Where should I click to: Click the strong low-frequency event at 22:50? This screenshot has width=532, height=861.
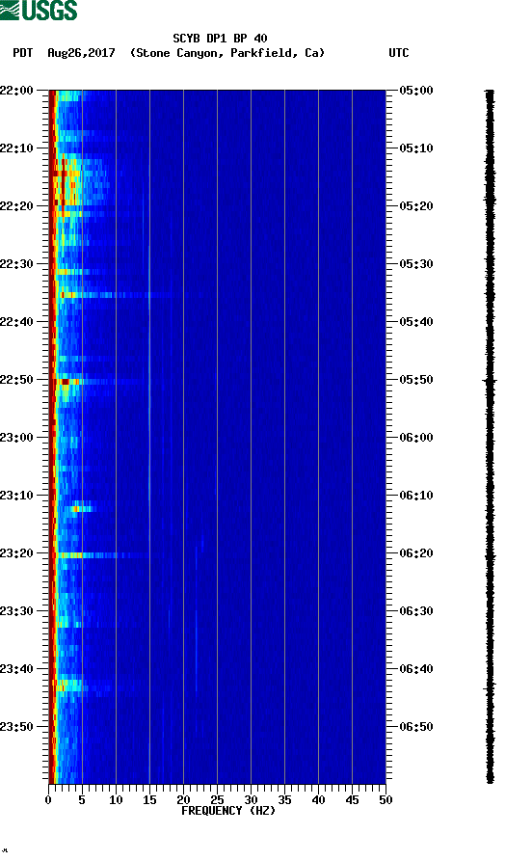(68, 381)
